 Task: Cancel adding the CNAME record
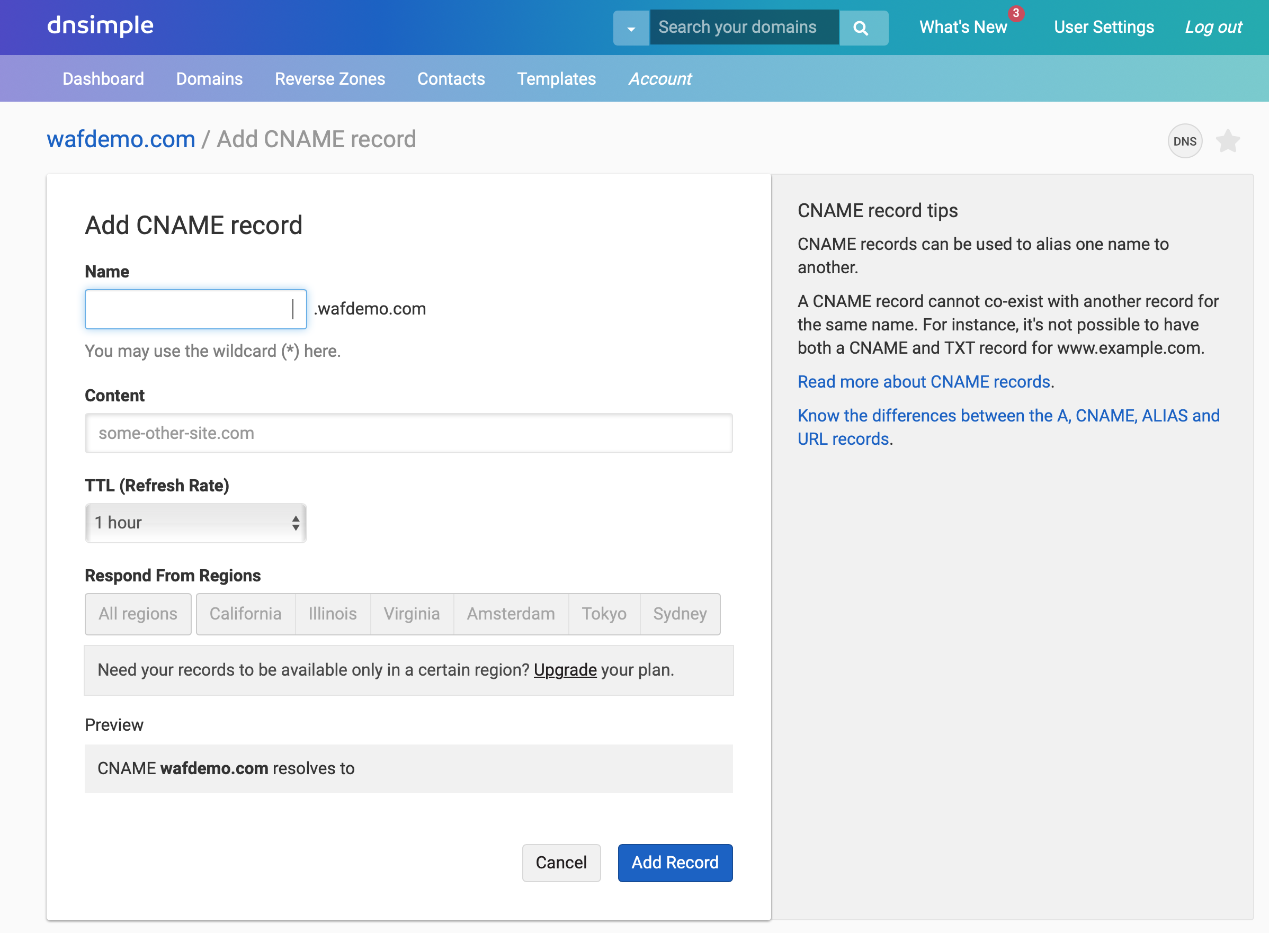561,863
